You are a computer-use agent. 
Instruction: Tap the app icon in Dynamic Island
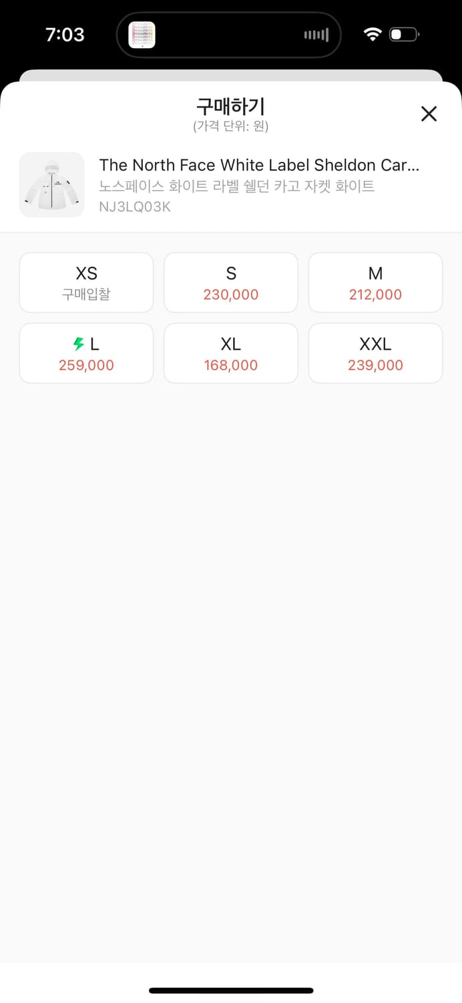click(142, 35)
